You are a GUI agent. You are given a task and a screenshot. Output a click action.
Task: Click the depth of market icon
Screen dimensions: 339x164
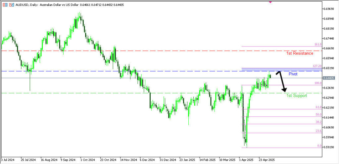12,5
